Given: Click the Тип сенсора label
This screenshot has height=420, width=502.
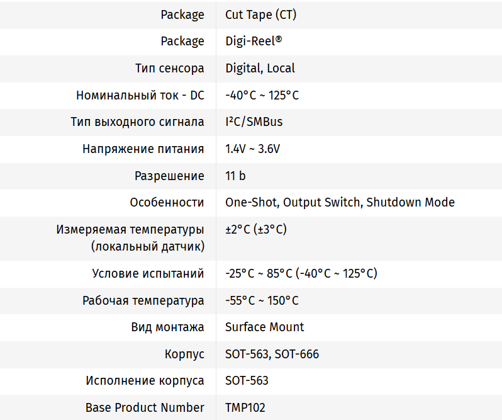Looking at the screenshot, I should [x=169, y=68].
